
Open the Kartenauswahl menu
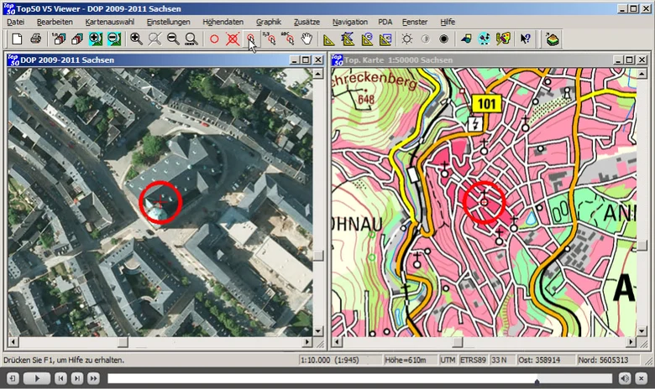pos(110,22)
